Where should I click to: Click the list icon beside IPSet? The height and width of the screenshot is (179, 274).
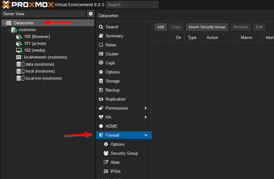pos(106,171)
